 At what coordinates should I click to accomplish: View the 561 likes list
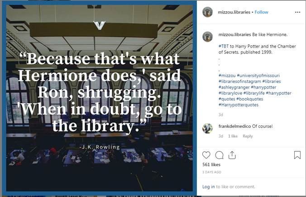pyautogui.click(x=211, y=164)
